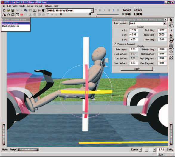Open the Human editor figure icon
Viewport: 175px width, 157px height.
[4, 15]
